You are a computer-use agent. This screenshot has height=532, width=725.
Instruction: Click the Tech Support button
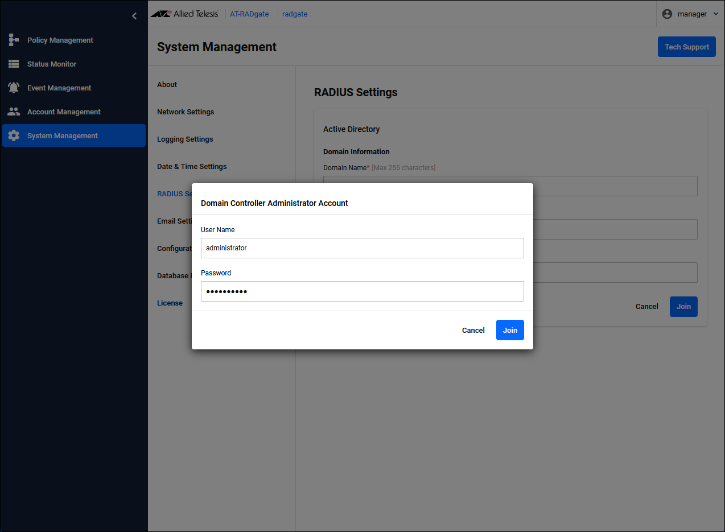[686, 47]
